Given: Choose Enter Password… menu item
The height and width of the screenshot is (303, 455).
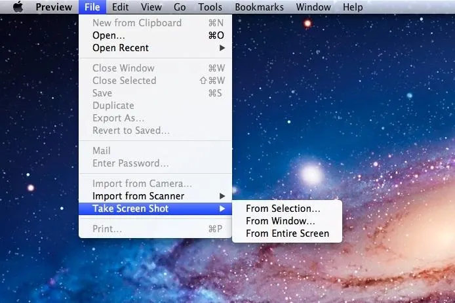Looking at the screenshot, I should [x=155, y=163].
